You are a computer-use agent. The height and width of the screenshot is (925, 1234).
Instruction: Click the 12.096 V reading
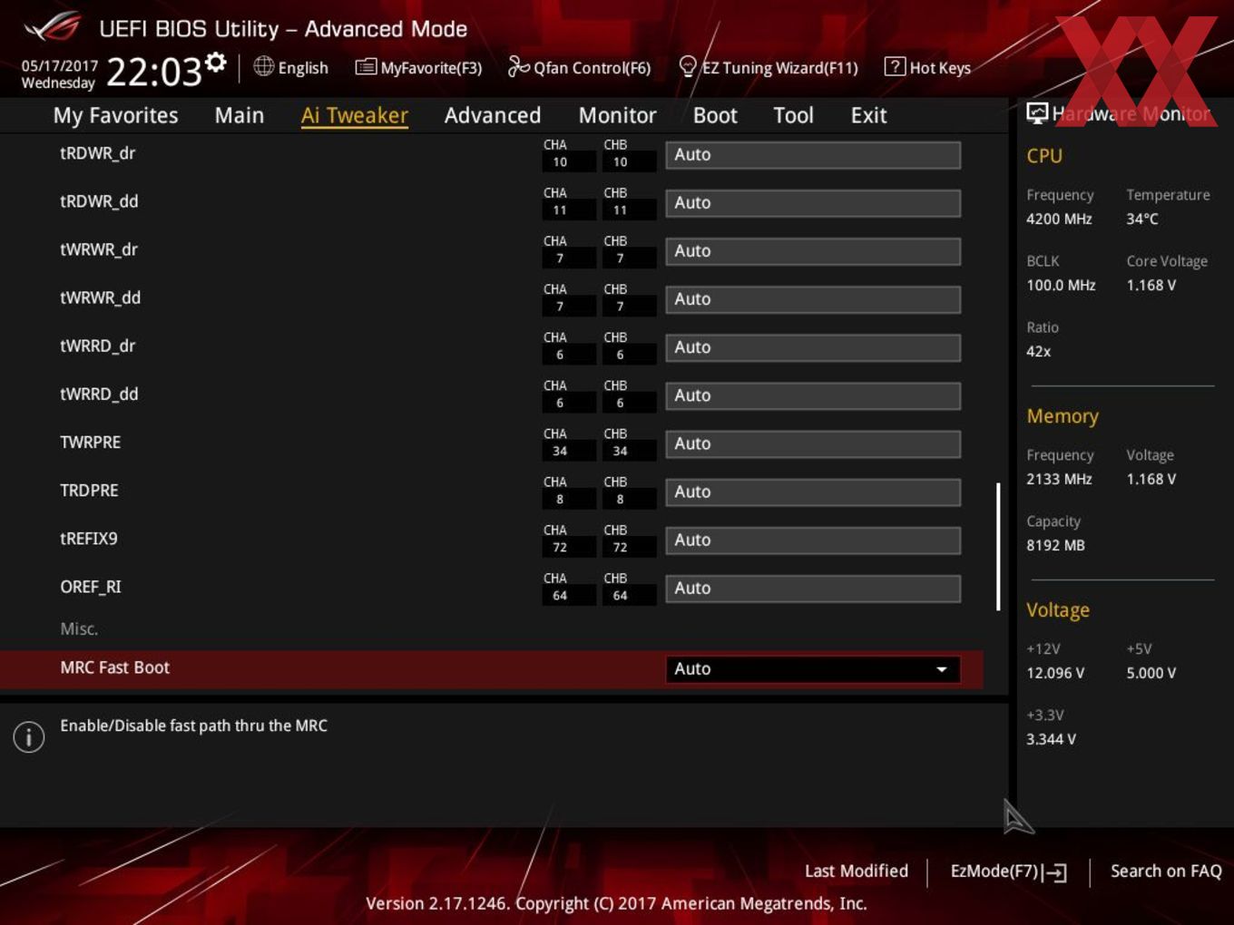tap(1055, 673)
